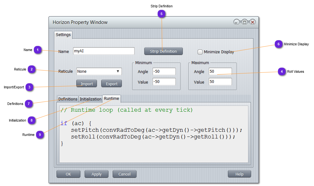Click callout badge 6 for Minimize Display
Image resolution: width=314 pixels, height=186 pixels.
click(278, 44)
